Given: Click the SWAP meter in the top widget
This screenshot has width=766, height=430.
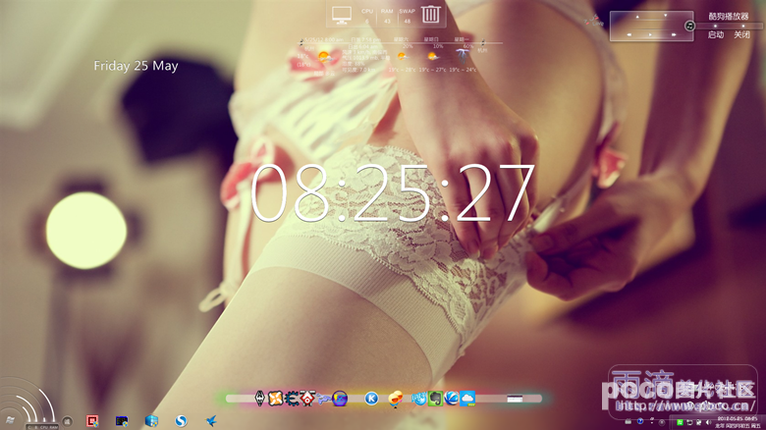Looking at the screenshot, I should click(407, 16).
